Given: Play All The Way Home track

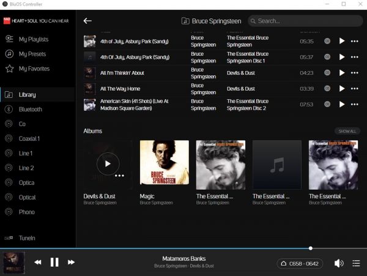Looking at the screenshot, I should tap(342, 89).
